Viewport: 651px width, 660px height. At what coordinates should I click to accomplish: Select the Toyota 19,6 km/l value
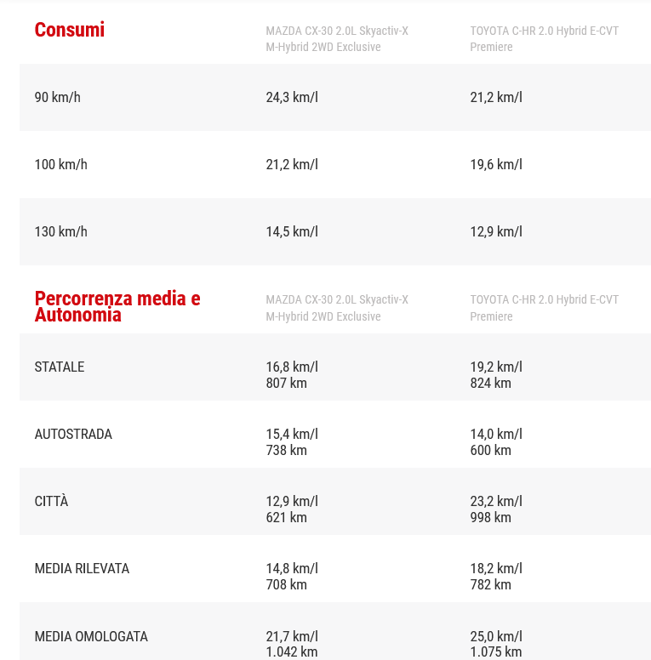pos(496,164)
